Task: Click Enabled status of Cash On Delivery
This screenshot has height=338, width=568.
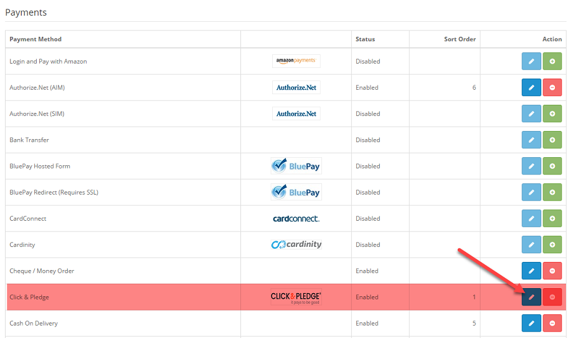Action: [x=367, y=323]
